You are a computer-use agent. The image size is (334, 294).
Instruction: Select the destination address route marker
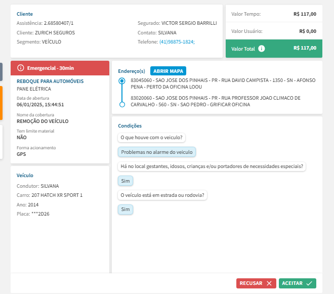pos(121,104)
